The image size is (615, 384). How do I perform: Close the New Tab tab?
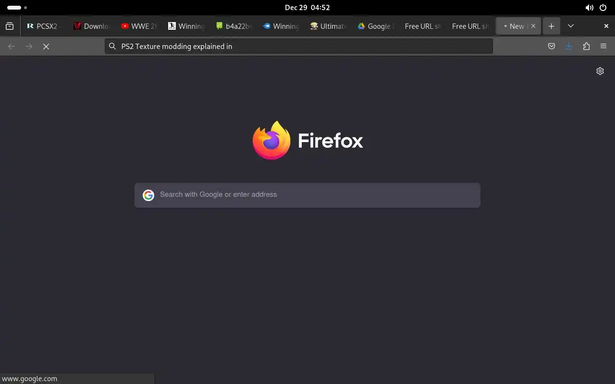click(533, 26)
